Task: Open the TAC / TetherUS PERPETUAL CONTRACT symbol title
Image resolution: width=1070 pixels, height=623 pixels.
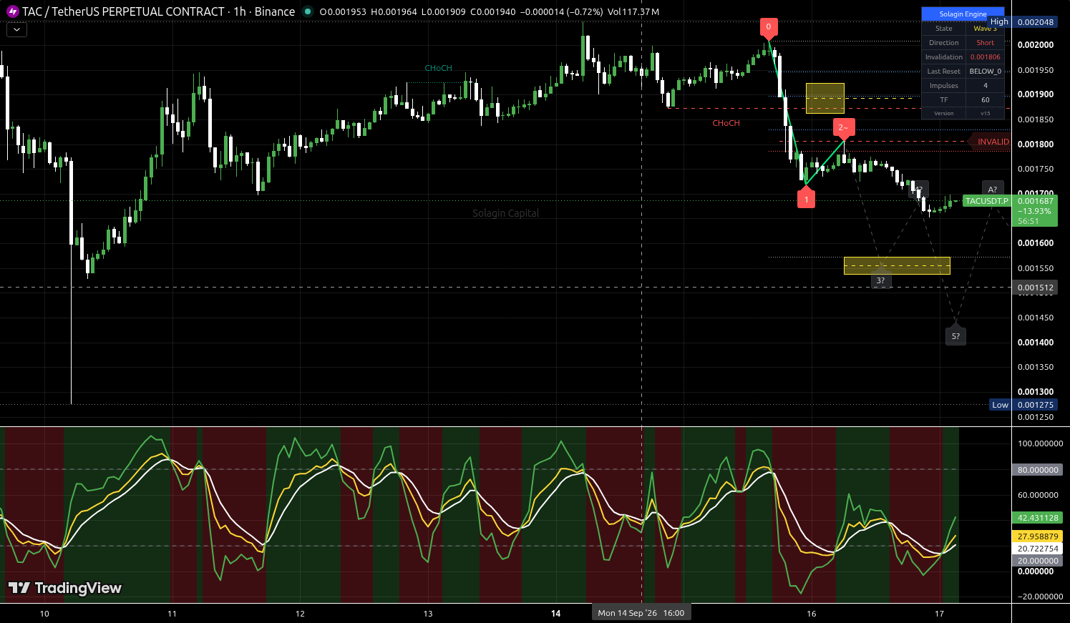Action: coord(158,11)
